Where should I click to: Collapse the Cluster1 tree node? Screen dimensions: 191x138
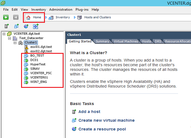15,43
